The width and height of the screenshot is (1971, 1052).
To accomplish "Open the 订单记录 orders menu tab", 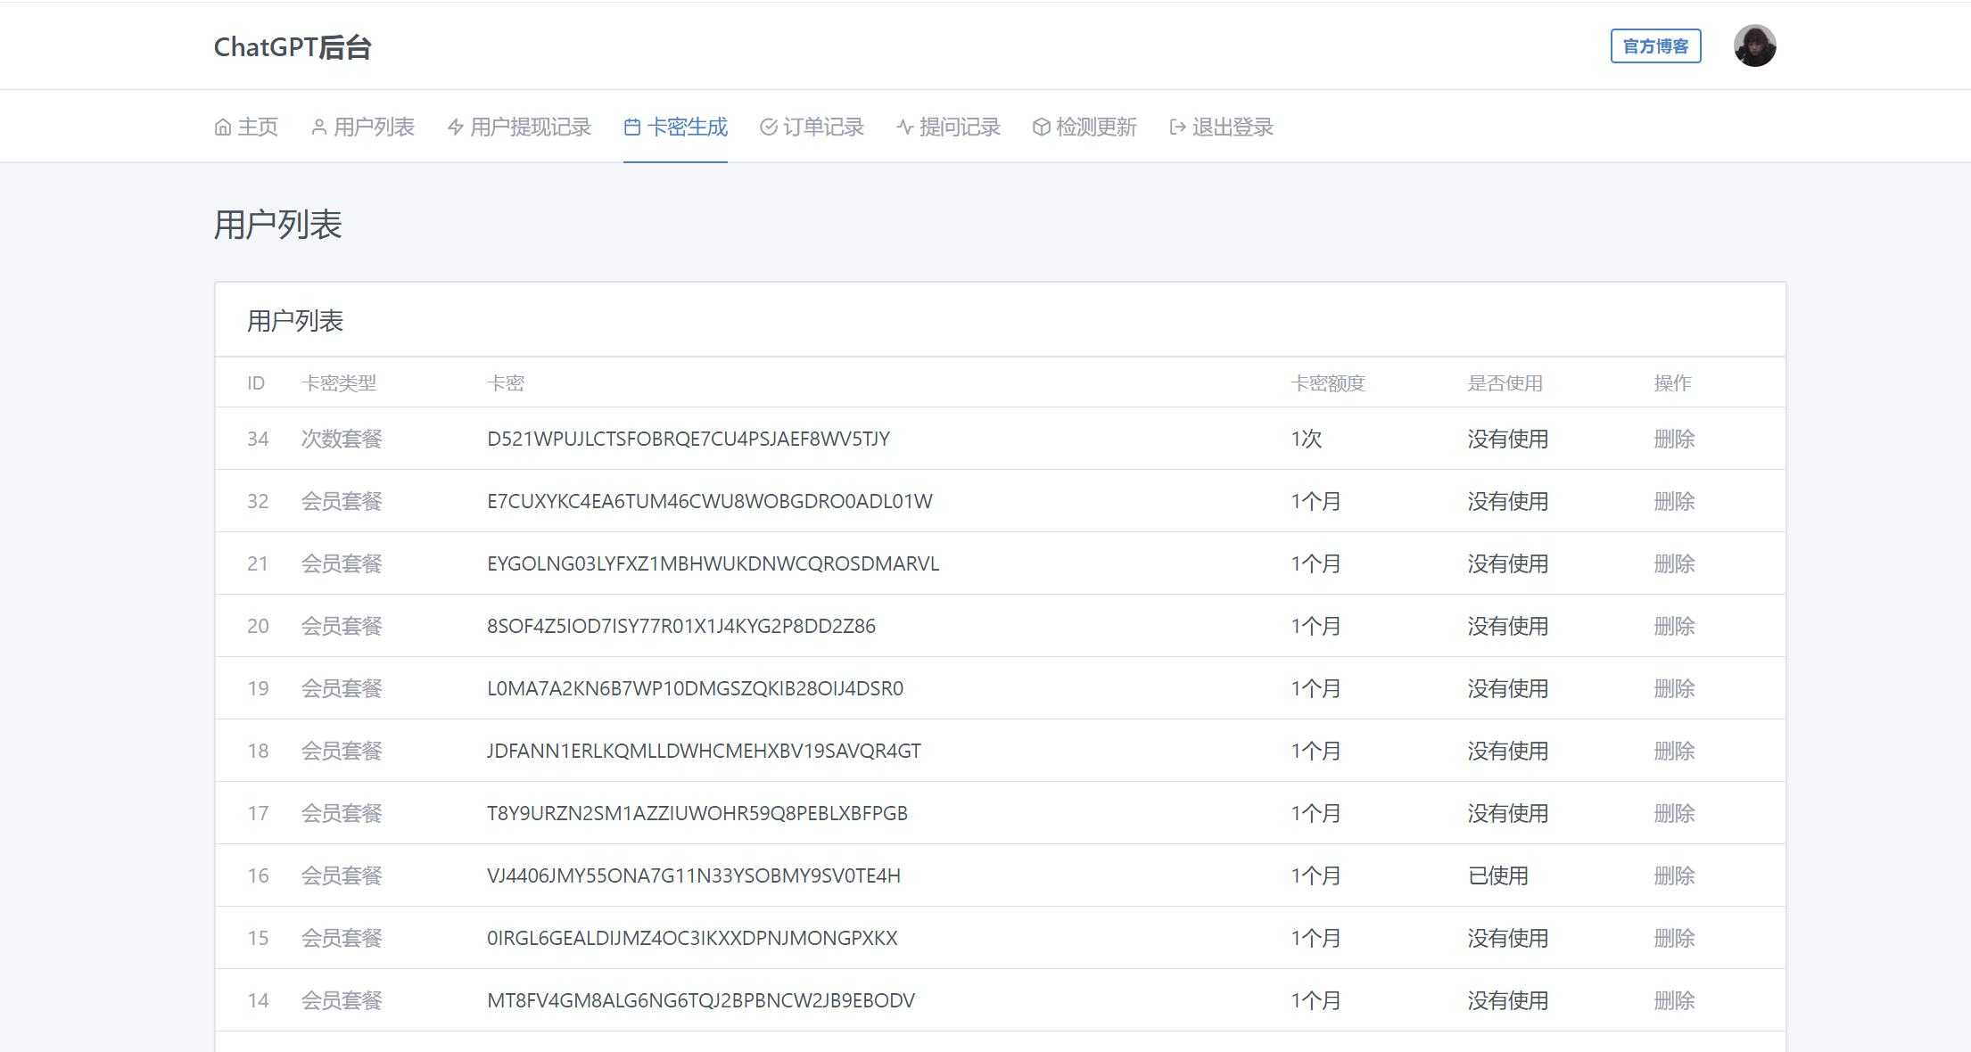I will [810, 127].
